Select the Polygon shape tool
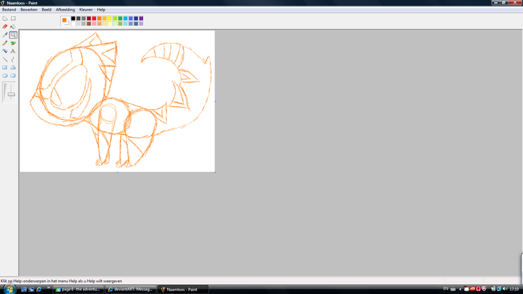Image resolution: width=523 pixels, height=294 pixels. [13, 67]
